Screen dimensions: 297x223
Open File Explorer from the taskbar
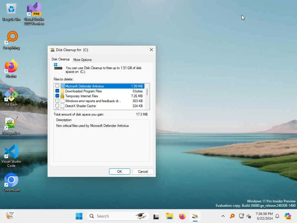point(169,216)
